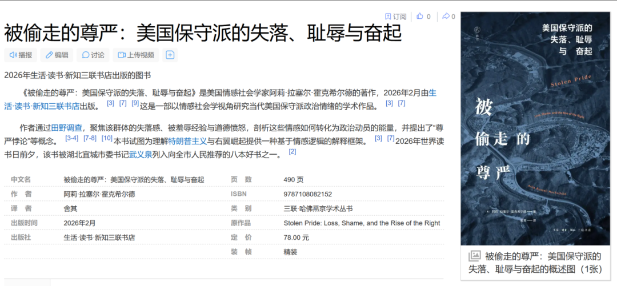Screen dimensions: 617x286
Task: Open the 编辑 edit button
Action: point(57,55)
